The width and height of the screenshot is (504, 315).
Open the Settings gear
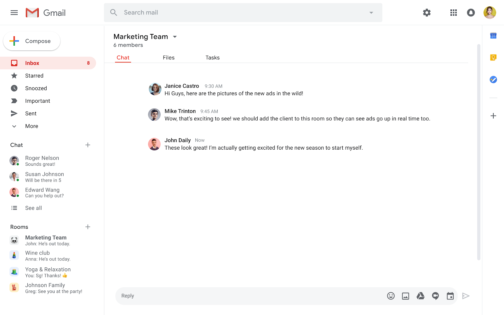427,13
